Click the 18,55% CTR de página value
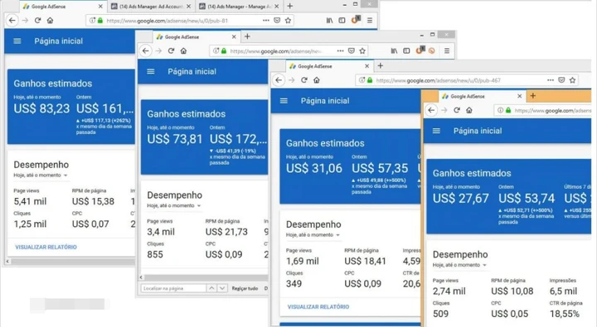 (565, 314)
